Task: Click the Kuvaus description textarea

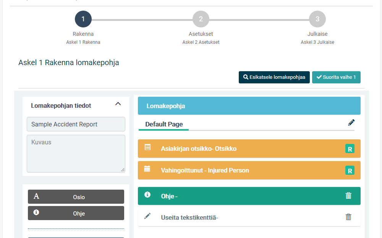Action: 76,154
